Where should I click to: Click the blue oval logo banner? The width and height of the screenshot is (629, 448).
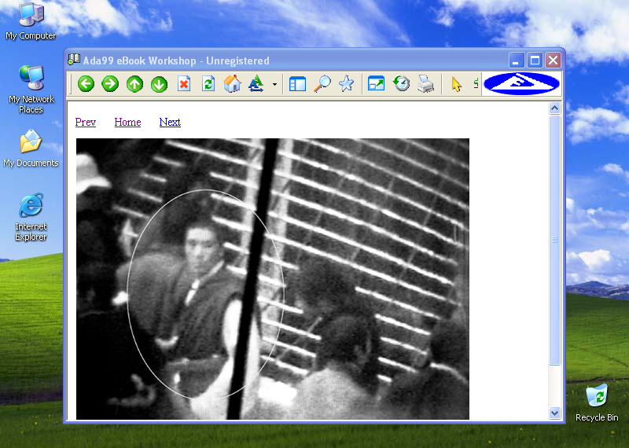click(x=521, y=84)
